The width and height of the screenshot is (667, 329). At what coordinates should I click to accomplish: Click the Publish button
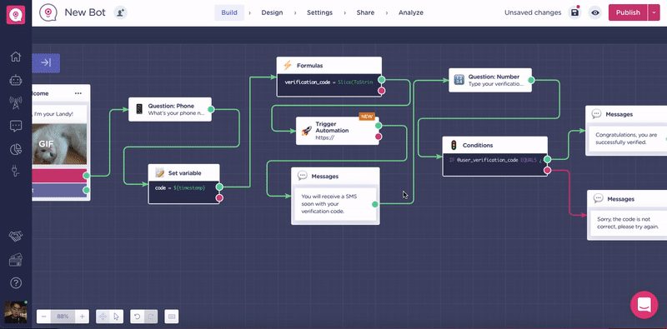[628, 12]
